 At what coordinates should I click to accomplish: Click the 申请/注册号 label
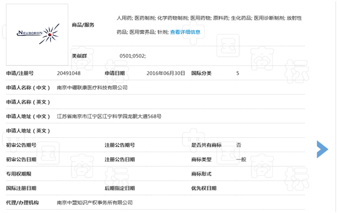click(20, 74)
